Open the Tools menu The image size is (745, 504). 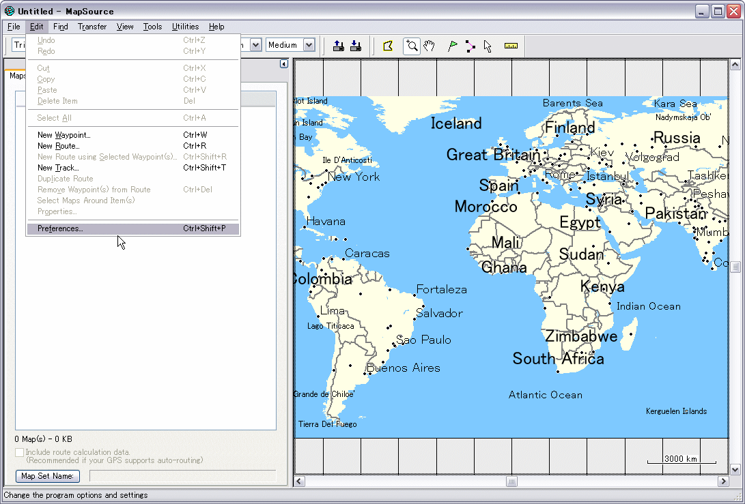tap(152, 27)
